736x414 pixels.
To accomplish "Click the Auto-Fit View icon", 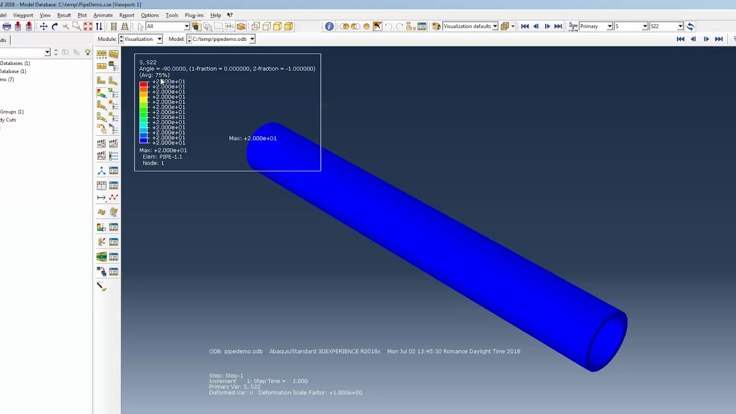I will pyautogui.click(x=88, y=26).
